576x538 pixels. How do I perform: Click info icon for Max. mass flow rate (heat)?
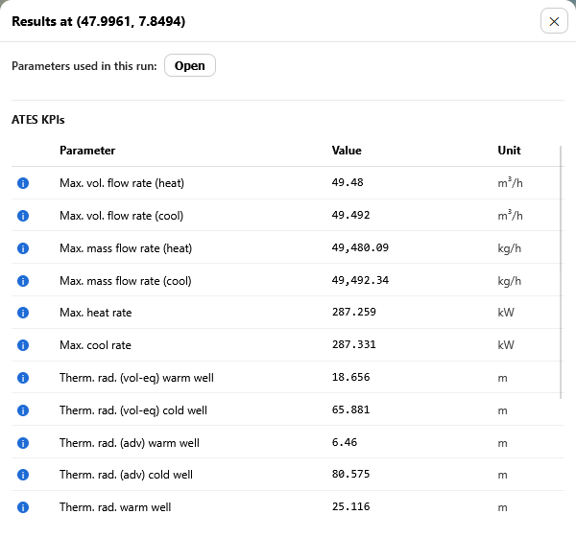click(23, 248)
